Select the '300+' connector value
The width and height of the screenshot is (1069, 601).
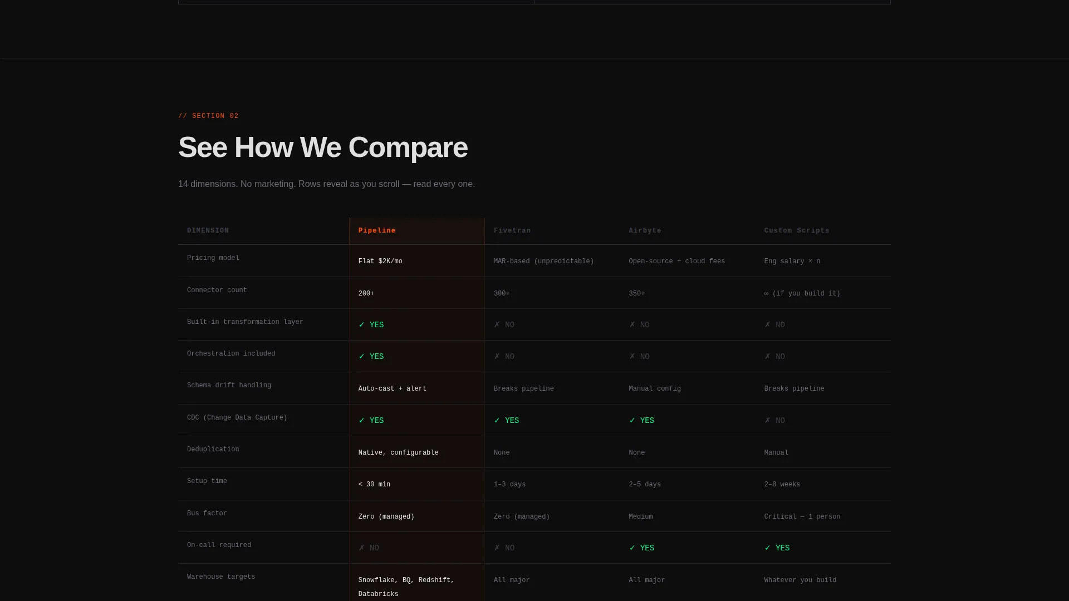502,293
